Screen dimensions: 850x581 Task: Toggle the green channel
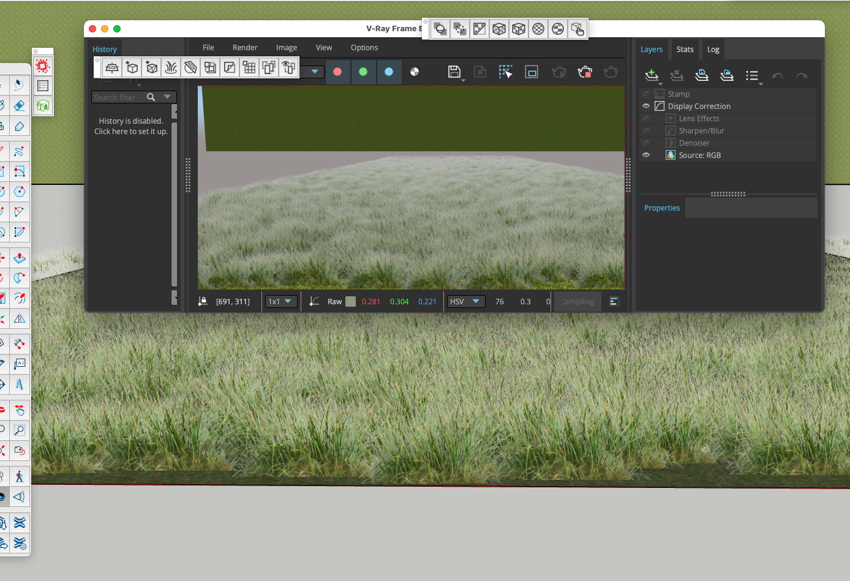coord(363,72)
